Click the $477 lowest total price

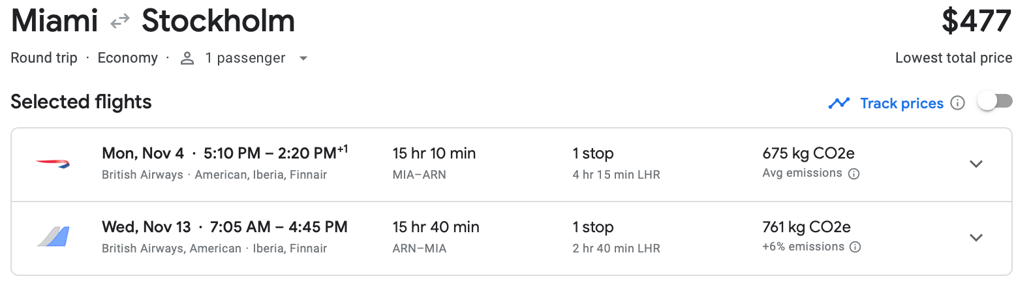[x=976, y=22]
